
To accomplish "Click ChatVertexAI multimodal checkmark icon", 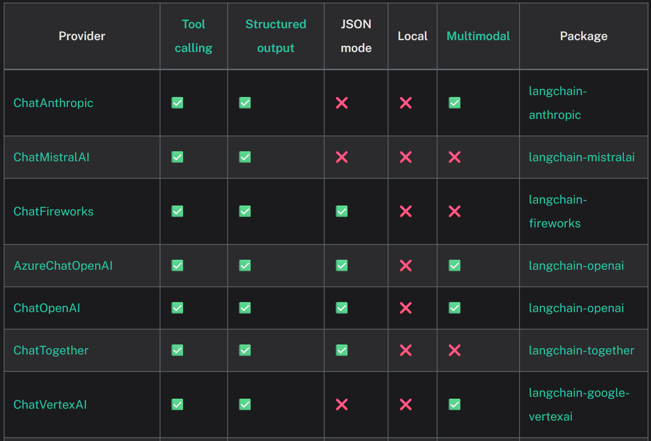I will pos(455,405).
